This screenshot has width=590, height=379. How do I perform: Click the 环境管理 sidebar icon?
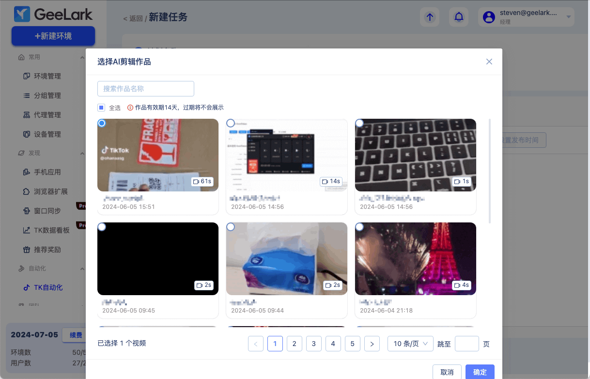point(27,76)
